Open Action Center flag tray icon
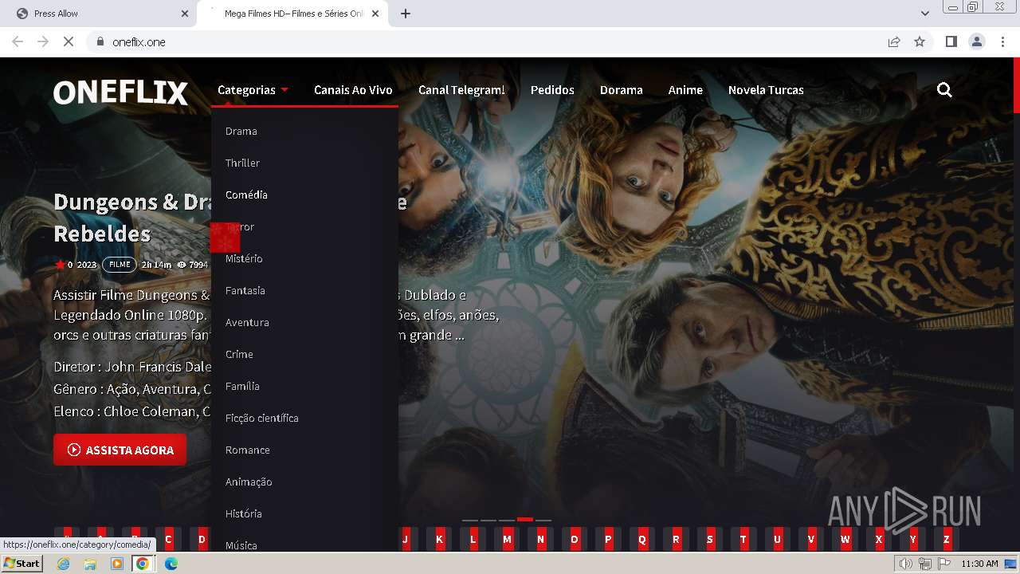The image size is (1020, 574). click(943, 564)
